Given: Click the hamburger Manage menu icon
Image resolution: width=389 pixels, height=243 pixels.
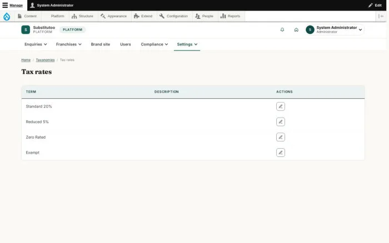Looking at the screenshot, I should tap(5, 5).
